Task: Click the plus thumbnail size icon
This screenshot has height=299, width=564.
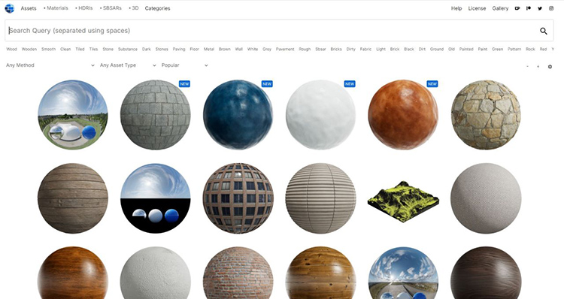Action: [538, 66]
